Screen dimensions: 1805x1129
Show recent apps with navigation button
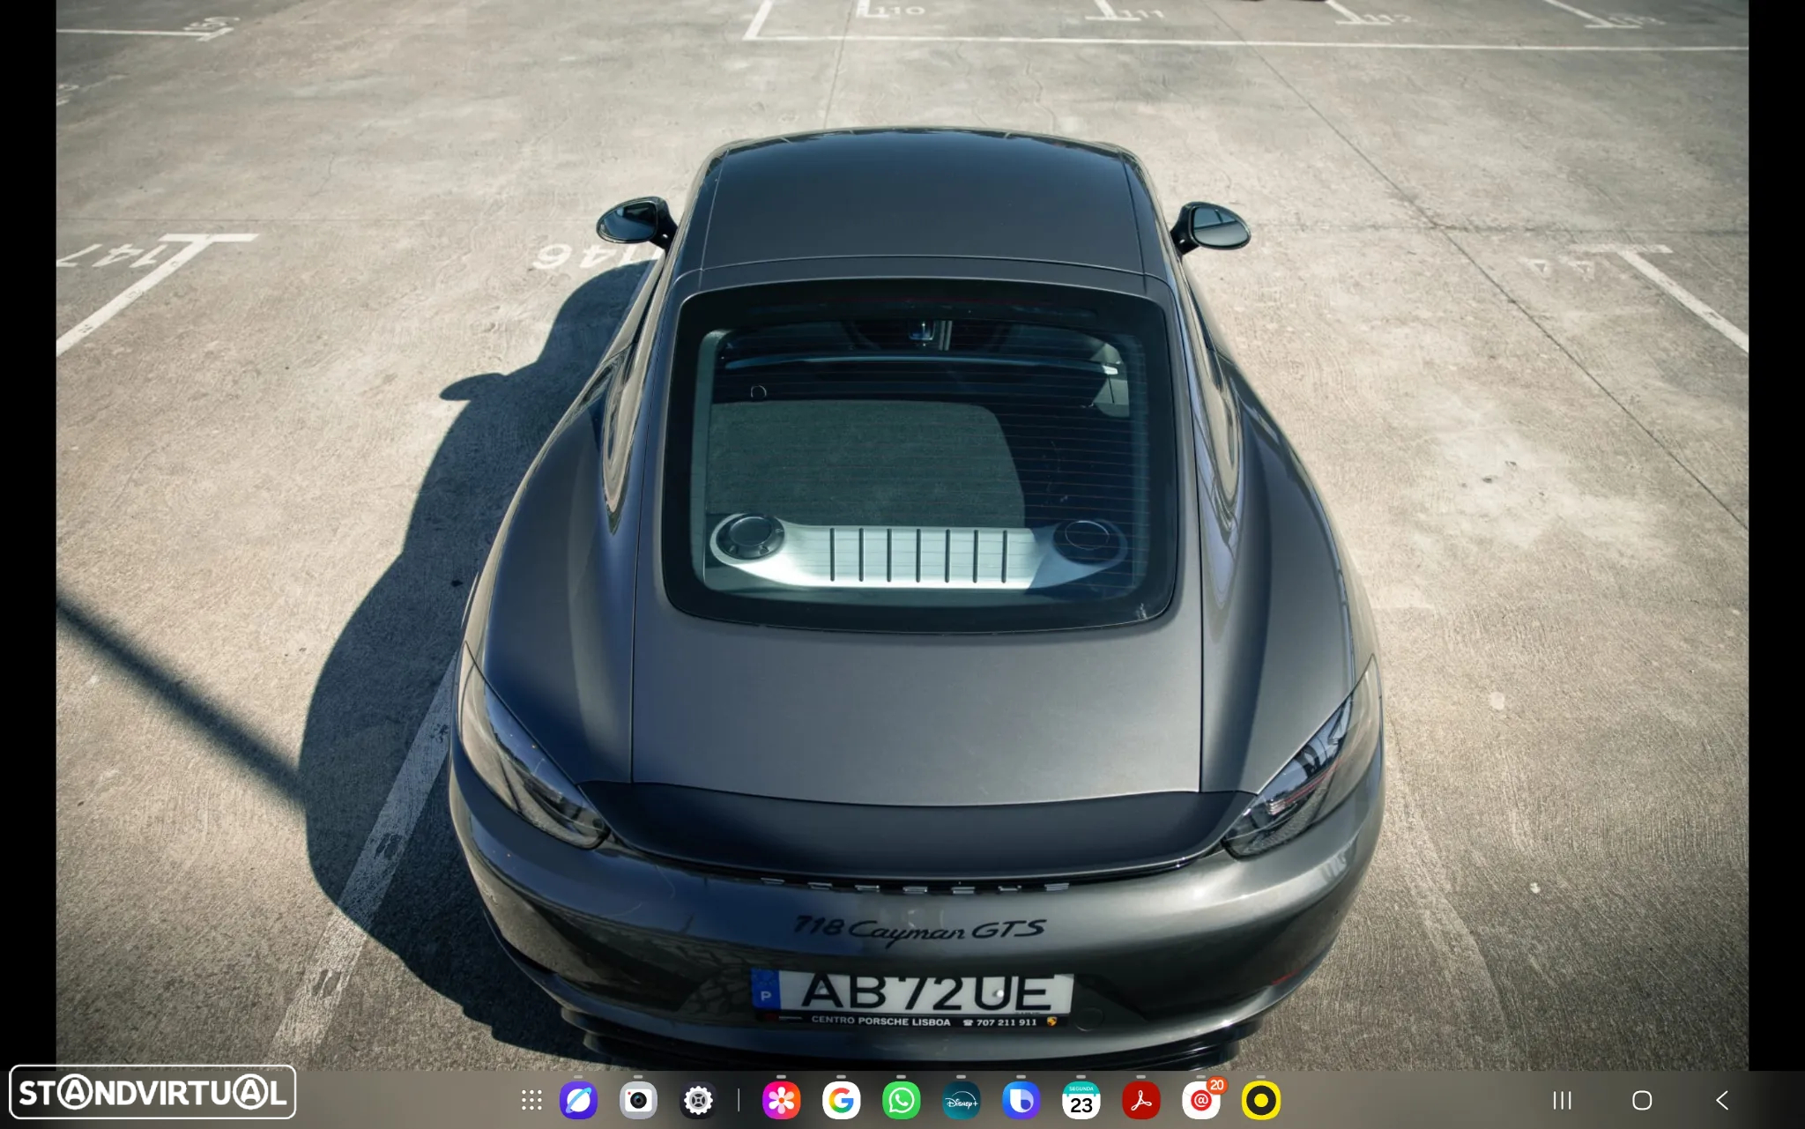(1562, 1100)
